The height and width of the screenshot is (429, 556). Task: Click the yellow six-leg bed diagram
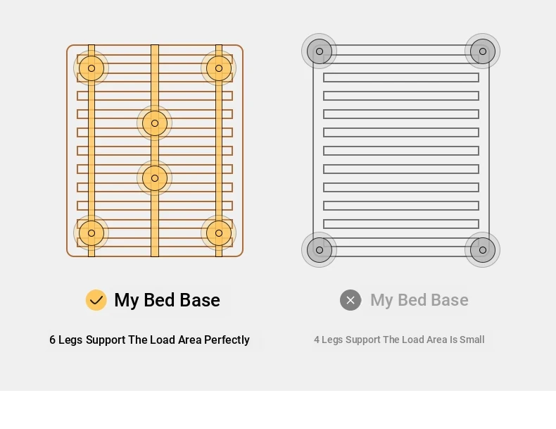tap(155, 151)
